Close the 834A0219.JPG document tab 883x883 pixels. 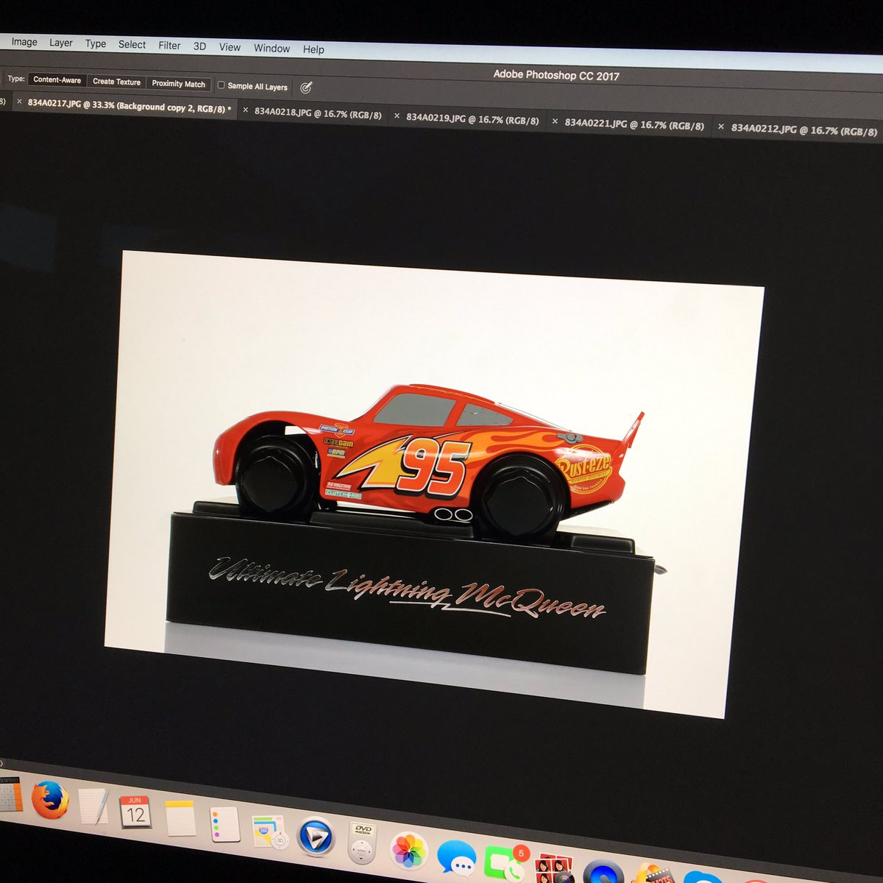[397, 116]
